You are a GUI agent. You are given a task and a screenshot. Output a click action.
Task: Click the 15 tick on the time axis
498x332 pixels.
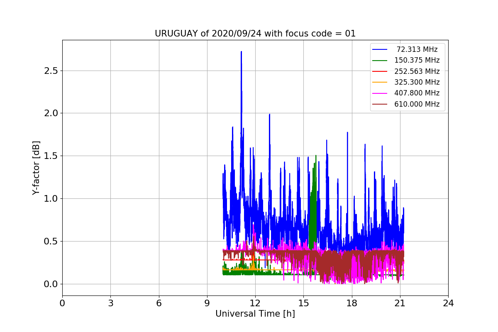pos(303,303)
